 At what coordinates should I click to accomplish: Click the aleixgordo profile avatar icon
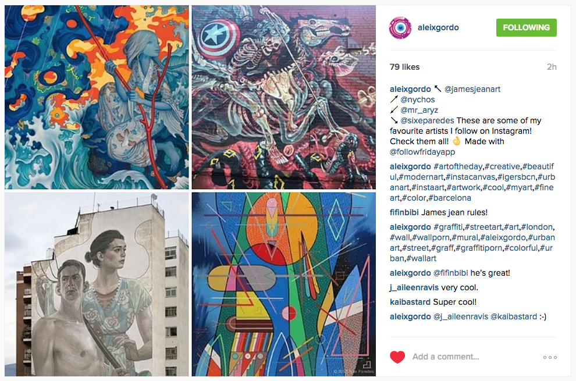tap(400, 27)
